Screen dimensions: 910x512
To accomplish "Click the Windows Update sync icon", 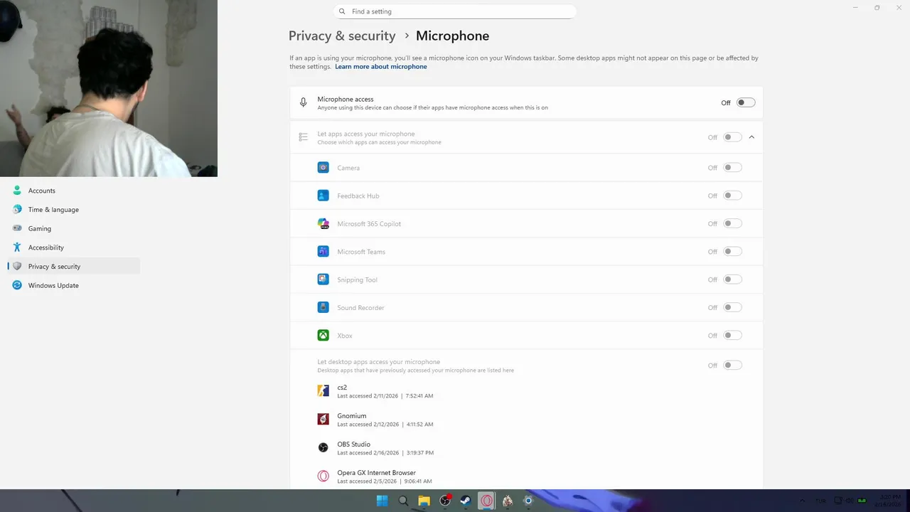I will point(17,285).
